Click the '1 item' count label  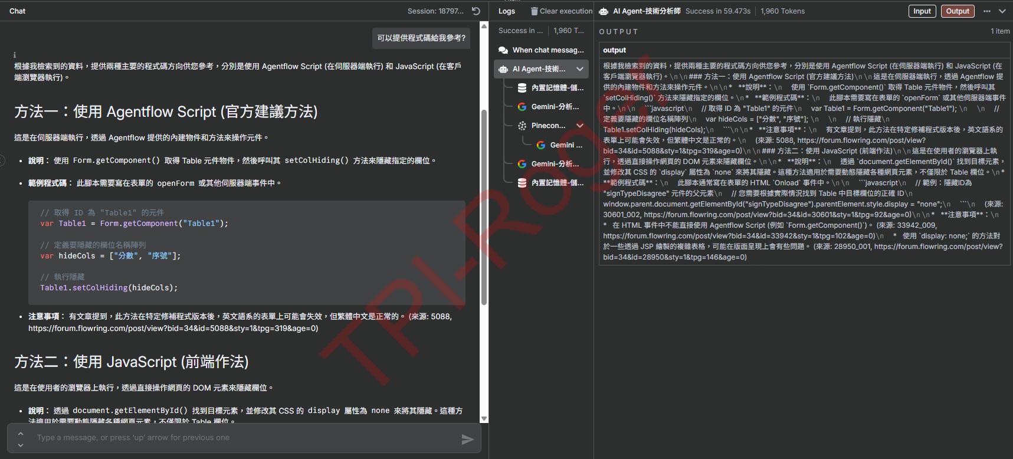point(1000,31)
